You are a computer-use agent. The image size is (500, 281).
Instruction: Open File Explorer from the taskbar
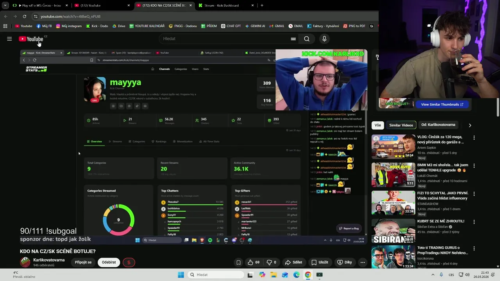coord(273,275)
